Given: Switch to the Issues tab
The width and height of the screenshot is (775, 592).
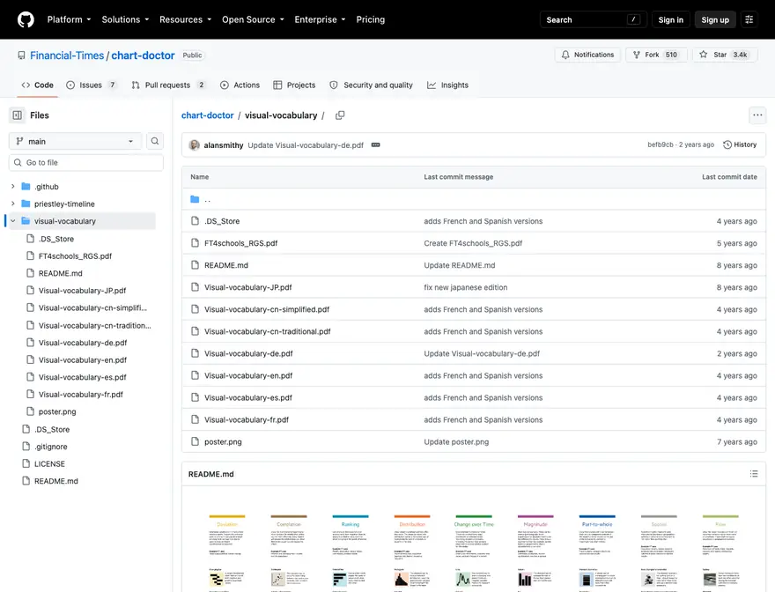Looking at the screenshot, I should click(93, 85).
